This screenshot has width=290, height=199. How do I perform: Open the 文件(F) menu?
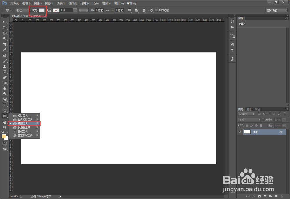[x=14, y=3]
